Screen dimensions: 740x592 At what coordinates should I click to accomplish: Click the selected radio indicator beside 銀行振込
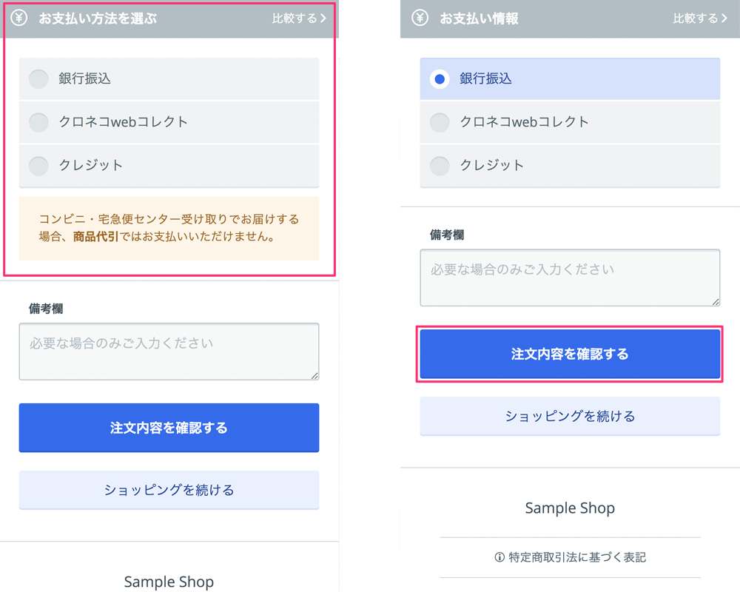click(440, 78)
